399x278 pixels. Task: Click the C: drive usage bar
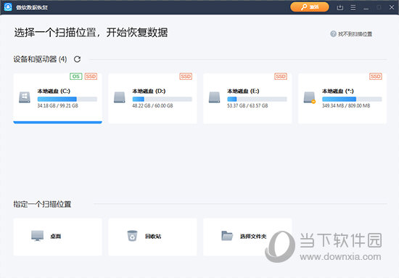click(x=67, y=99)
